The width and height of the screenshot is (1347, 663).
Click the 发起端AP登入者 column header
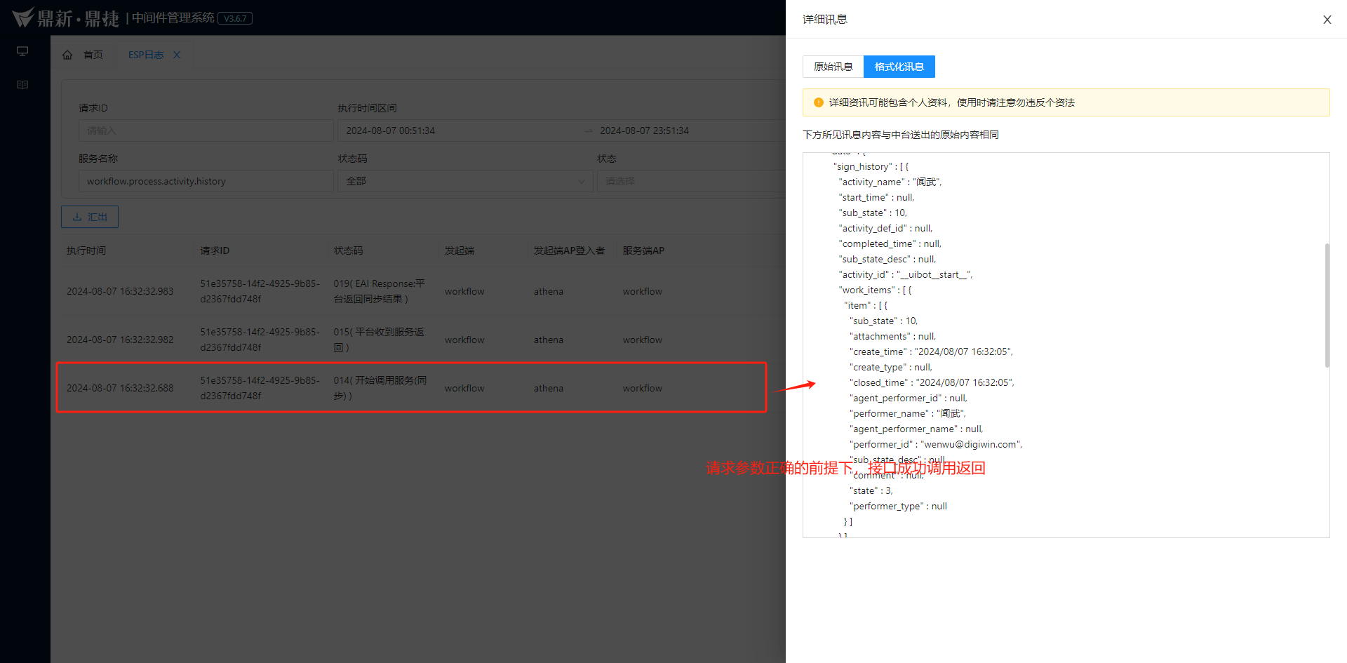[x=569, y=250]
